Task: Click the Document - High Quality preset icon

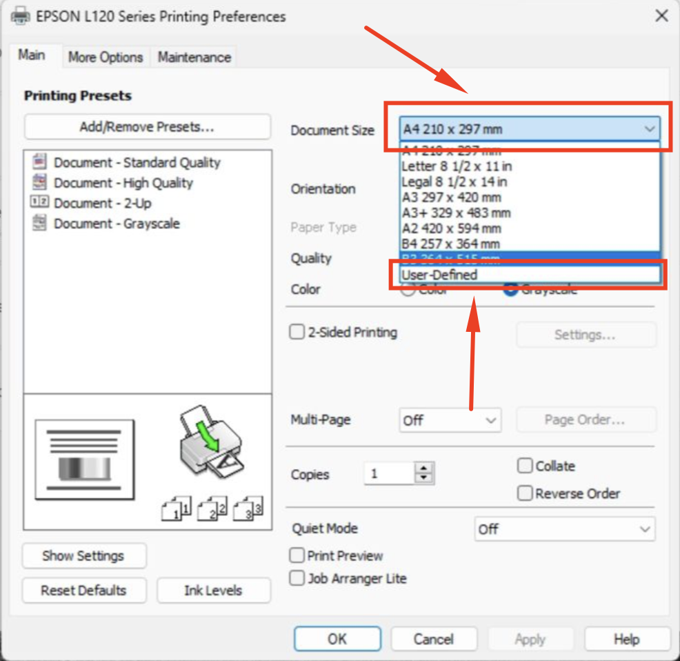Action: 40,183
